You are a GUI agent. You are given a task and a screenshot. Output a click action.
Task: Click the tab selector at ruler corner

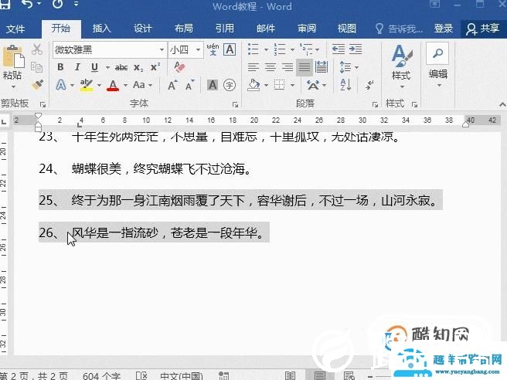coord(4,122)
